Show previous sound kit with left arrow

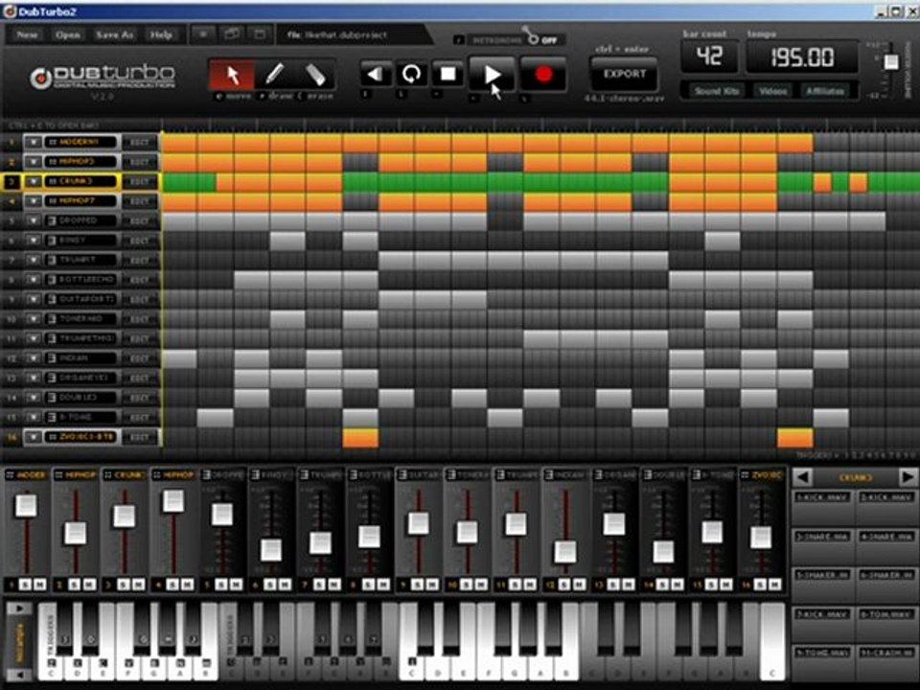pyautogui.click(x=802, y=477)
